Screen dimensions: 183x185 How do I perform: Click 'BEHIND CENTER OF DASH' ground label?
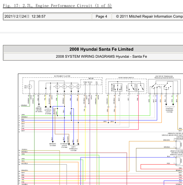(39, 110)
